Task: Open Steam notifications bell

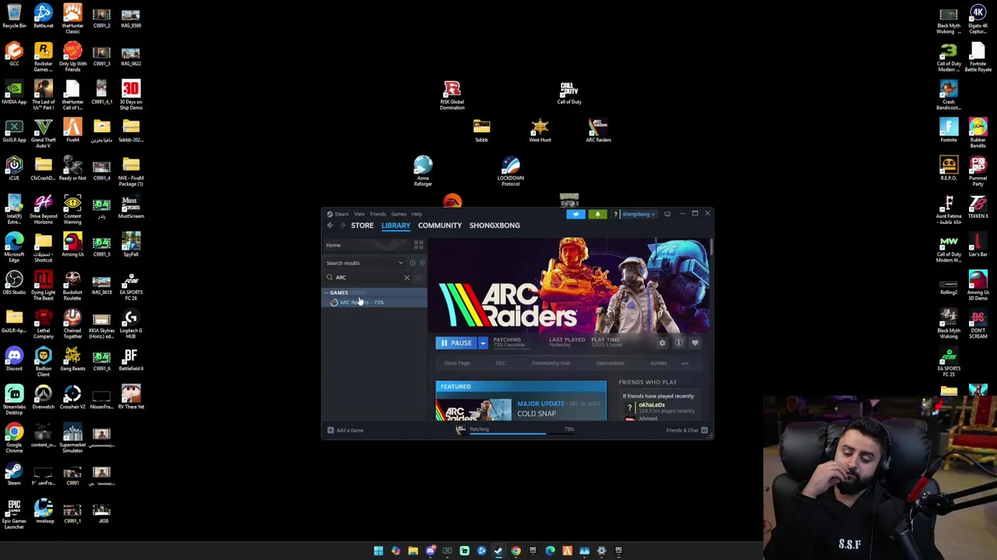Action: [x=597, y=214]
